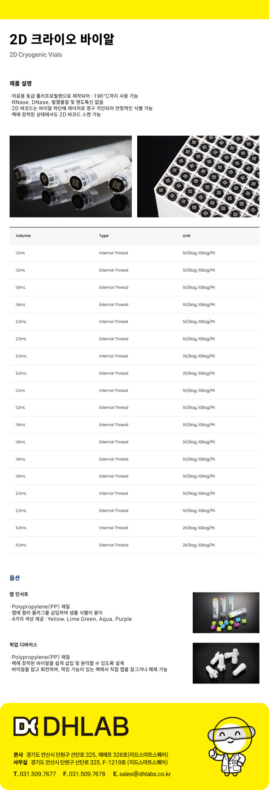Open the close-up photo of cryogenic vials
269x790 pixels.
click(71, 176)
